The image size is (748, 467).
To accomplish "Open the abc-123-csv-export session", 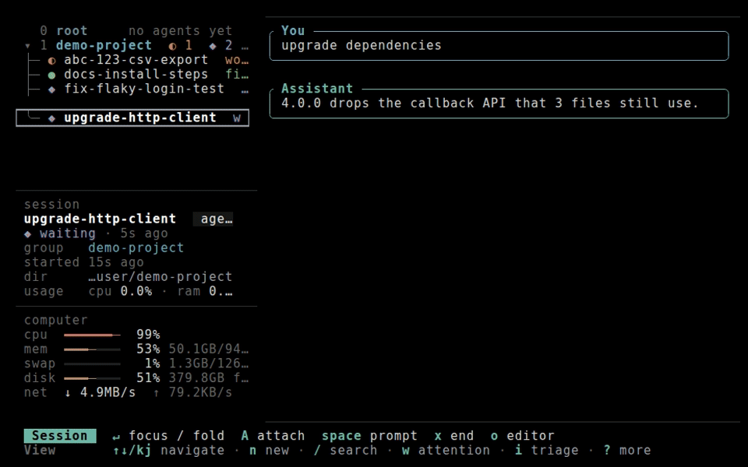I will click(x=136, y=60).
